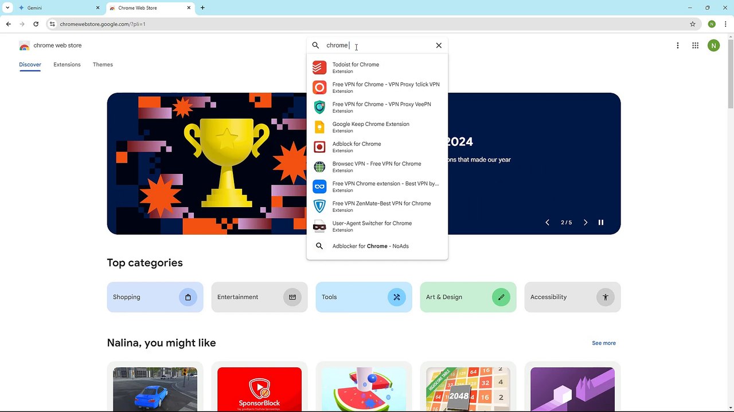
Task: Choose the VeePN extension icon
Action: coord(319,107)
